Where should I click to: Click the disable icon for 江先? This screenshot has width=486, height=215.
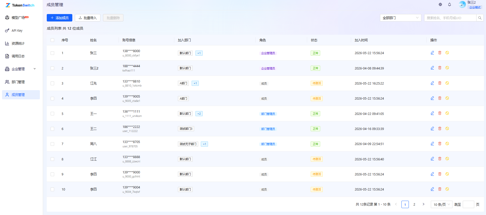447,83
